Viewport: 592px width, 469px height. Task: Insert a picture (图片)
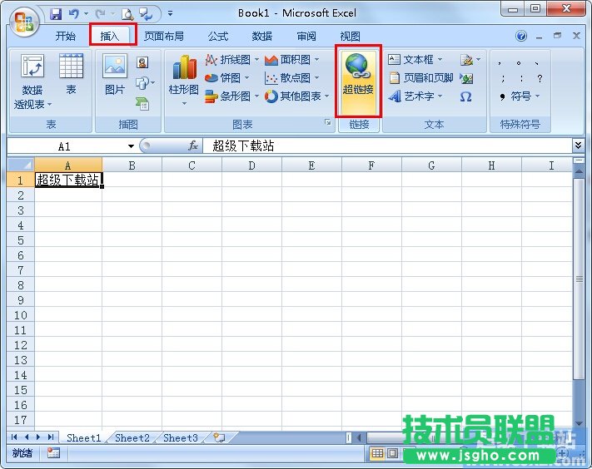[115, 74]
